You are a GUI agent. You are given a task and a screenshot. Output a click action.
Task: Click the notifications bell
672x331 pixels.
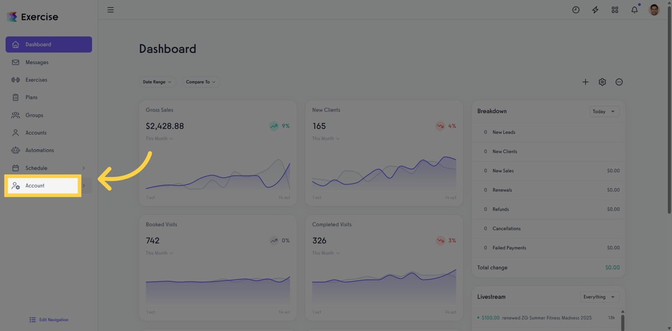click(634, 9)
